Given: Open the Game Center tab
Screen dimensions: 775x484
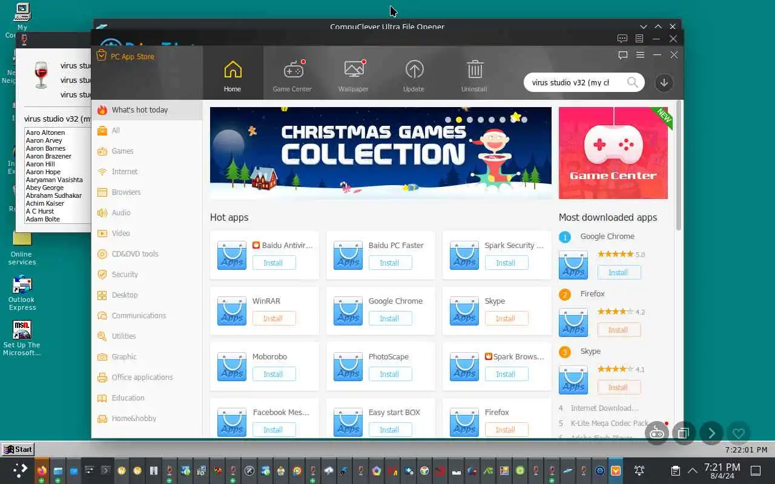Looking at the screenshot, I should click(x=292, y=76).
